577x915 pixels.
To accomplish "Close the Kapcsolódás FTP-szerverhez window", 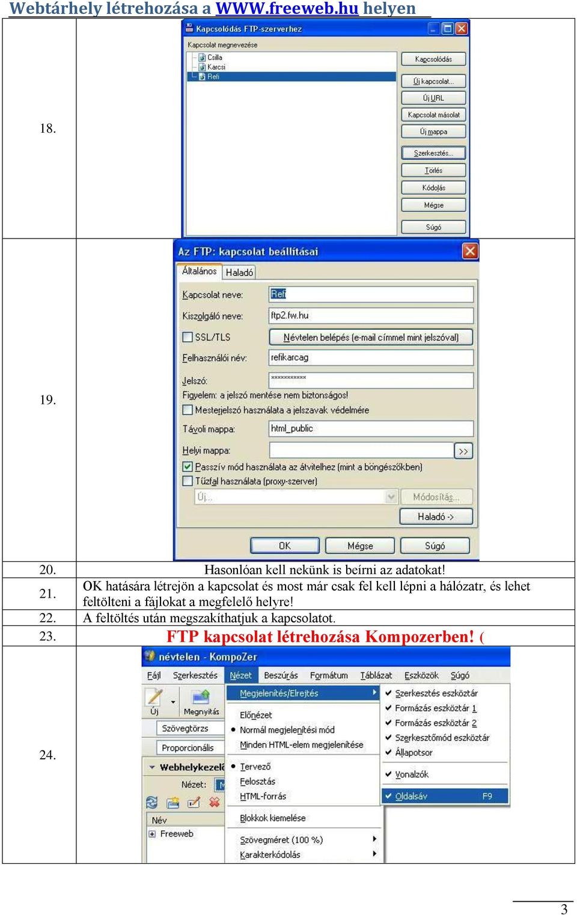I will point(461,28).
